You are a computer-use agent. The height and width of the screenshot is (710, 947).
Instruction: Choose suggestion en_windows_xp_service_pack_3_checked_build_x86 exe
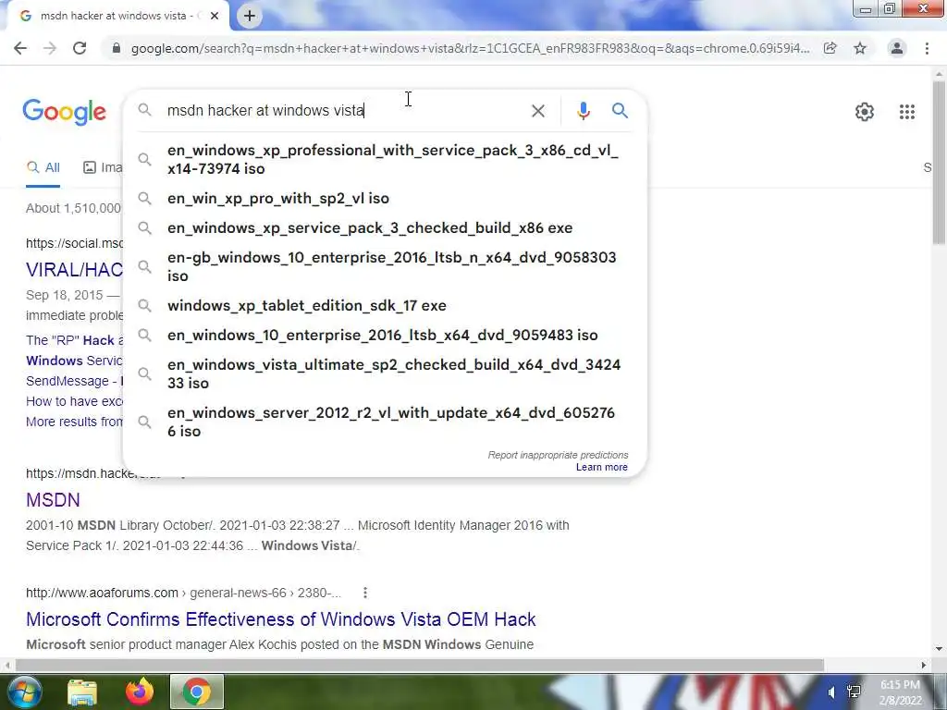[x=385, y=228]
